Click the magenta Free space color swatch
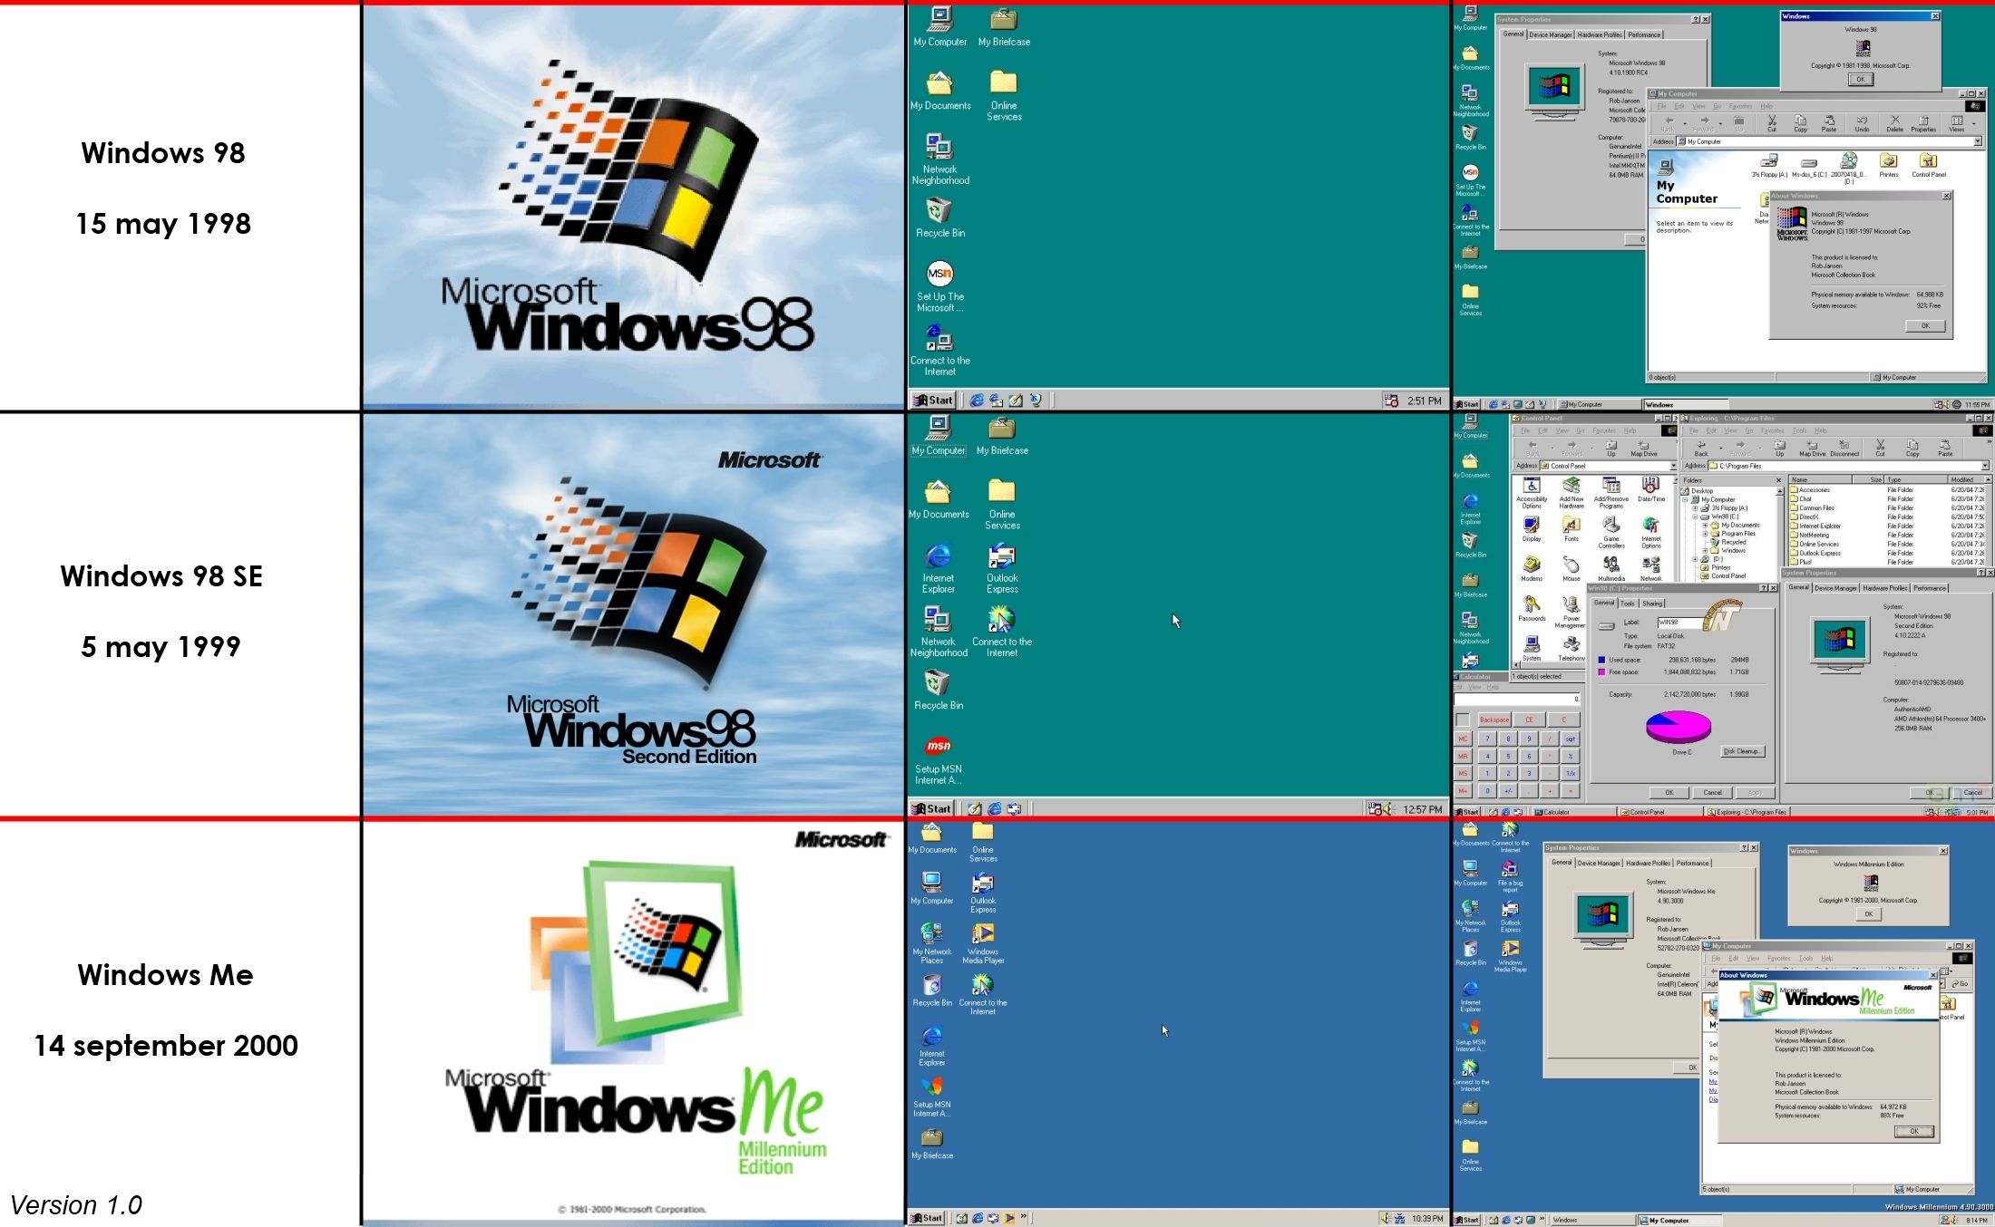The image size is (1995, 1227). pos(1602,672)
